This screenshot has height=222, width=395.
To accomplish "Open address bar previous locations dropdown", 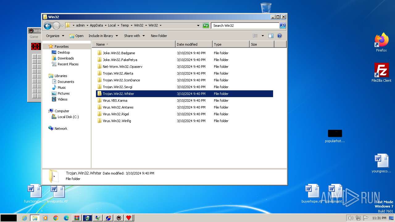I will click(198, 26).
